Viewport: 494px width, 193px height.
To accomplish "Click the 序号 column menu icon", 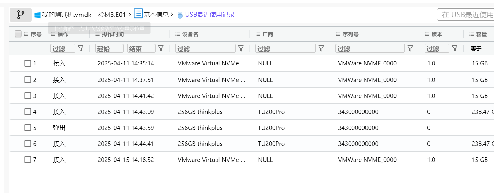I will 26,34.
